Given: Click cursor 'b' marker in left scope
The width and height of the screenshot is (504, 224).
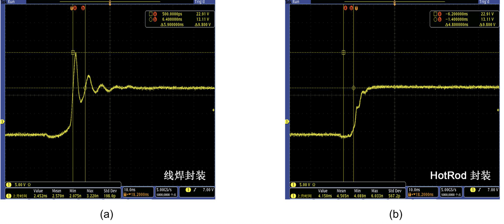Looking at the screenshot, I should 83,8.
